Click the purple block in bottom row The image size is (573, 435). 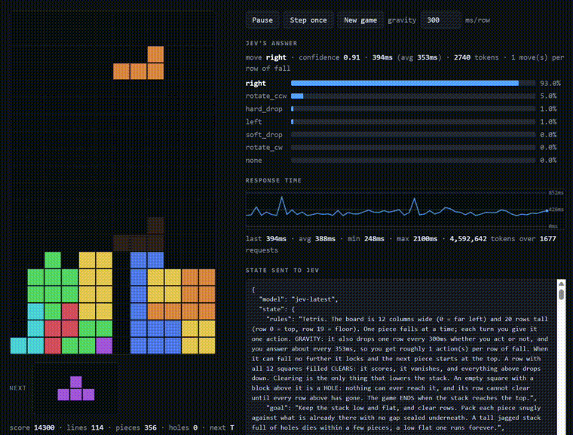click(x=104, y=345)
